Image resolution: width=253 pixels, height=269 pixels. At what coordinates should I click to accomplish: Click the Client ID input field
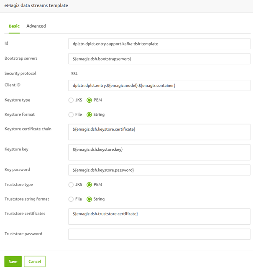[x=159, y=86]
